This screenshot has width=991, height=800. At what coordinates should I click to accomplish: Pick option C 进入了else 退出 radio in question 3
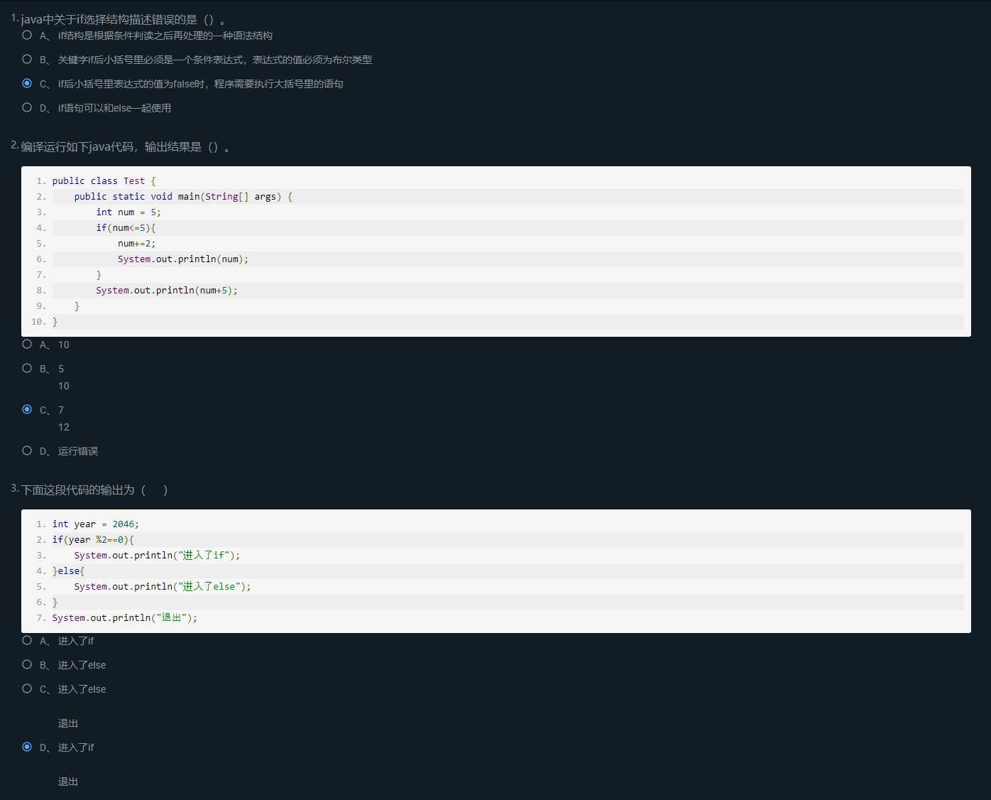pyautogui.click(x=27, y=688)
